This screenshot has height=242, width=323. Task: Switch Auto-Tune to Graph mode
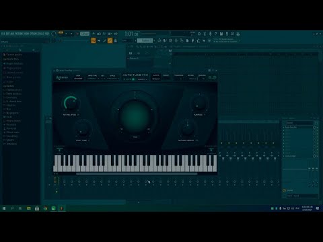(x=143, y=79)
